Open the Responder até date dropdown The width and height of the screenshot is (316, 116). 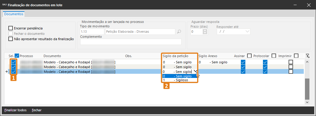point(247,32)
